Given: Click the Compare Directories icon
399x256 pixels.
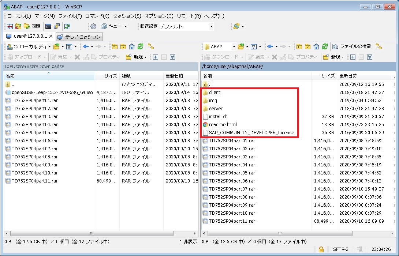Looking at the screenshot, I should [x=10, y=26].
